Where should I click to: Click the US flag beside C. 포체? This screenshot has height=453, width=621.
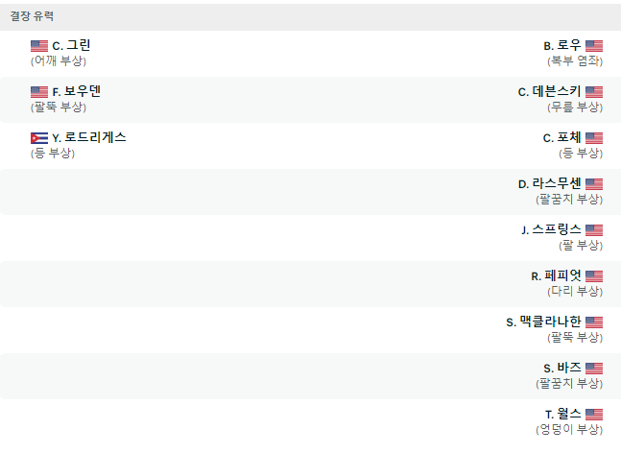click(594, 138)
